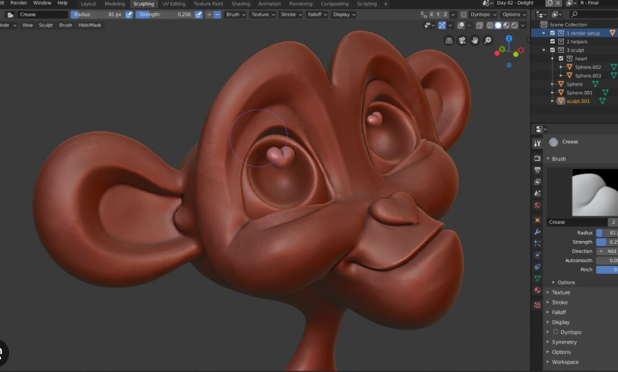Screen dimensions: 618x372
Task: Uncheck the heart collection checkbox
Action: pyautogui.click(x=561, y=58)
